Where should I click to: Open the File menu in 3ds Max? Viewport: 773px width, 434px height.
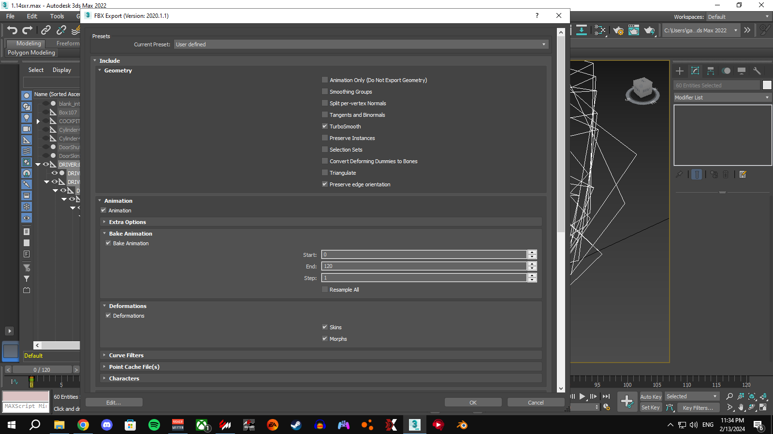tap(10, 16)
